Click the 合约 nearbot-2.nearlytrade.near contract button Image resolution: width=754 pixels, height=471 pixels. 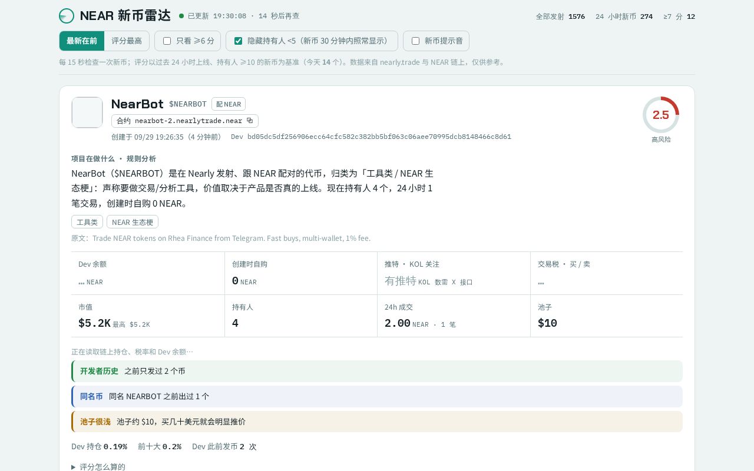(185, 121)
